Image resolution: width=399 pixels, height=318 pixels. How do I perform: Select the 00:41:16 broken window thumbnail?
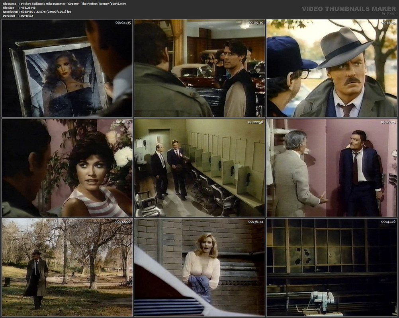[332, 267]
